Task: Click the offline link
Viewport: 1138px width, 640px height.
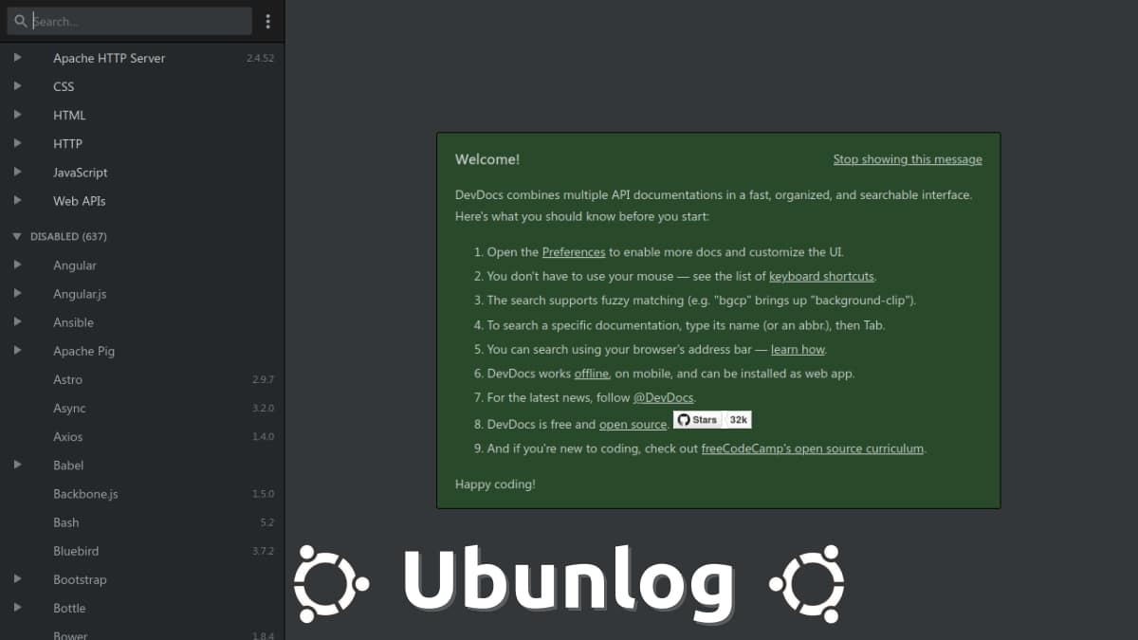Action: pos(592,374)
